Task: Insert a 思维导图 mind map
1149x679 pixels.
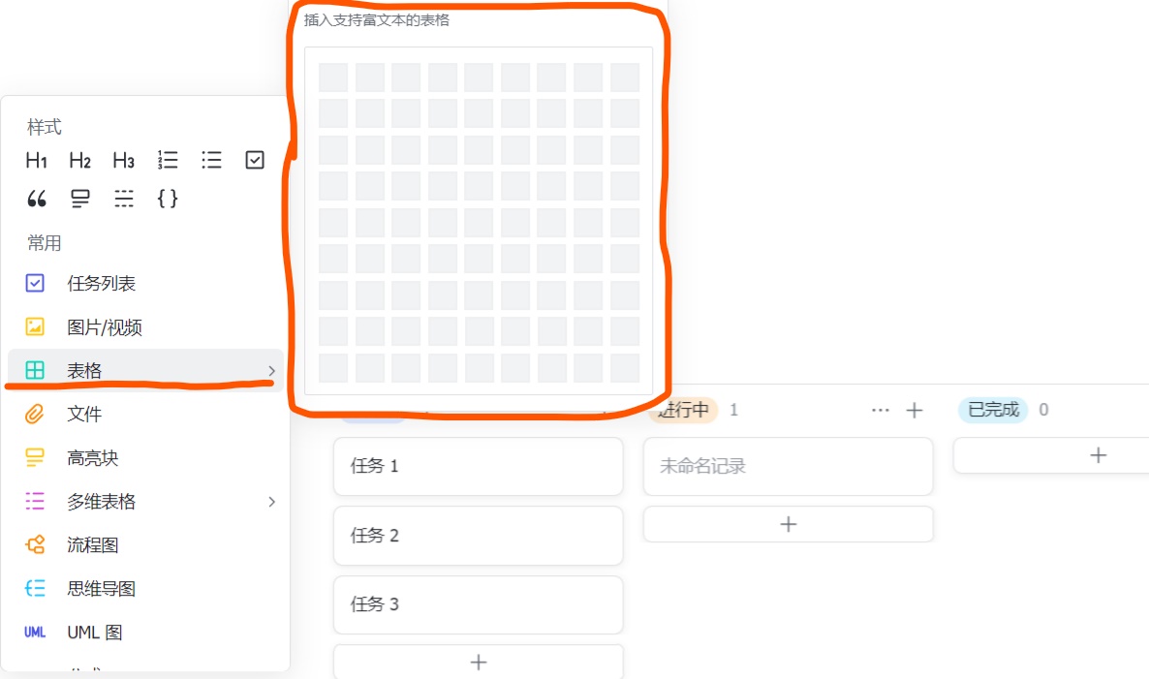Action: [101, 589]
